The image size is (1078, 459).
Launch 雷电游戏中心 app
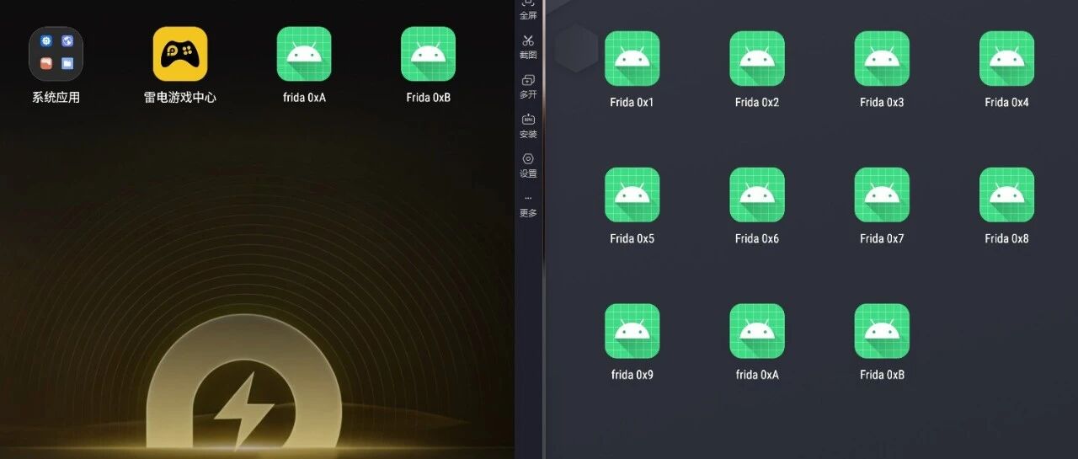180,54
